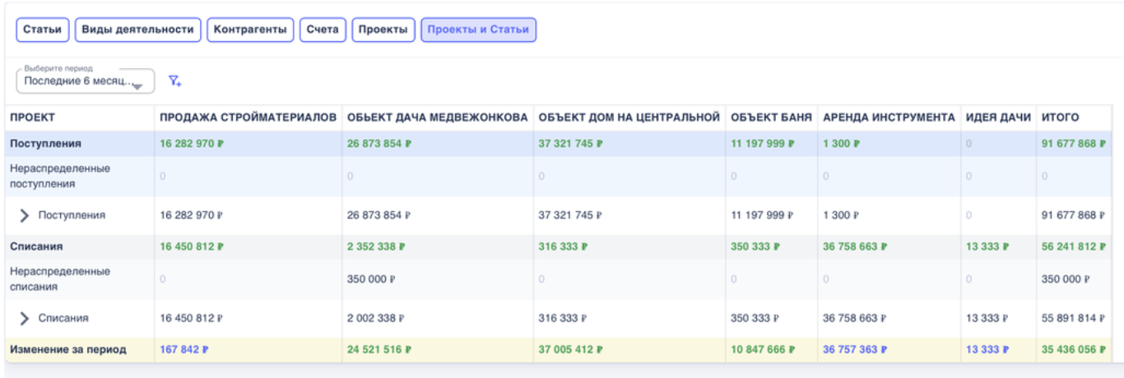Switch to the Виды деятельности tab
The width and height of the screenshot is (1124, 378).
tap(138, 30)
